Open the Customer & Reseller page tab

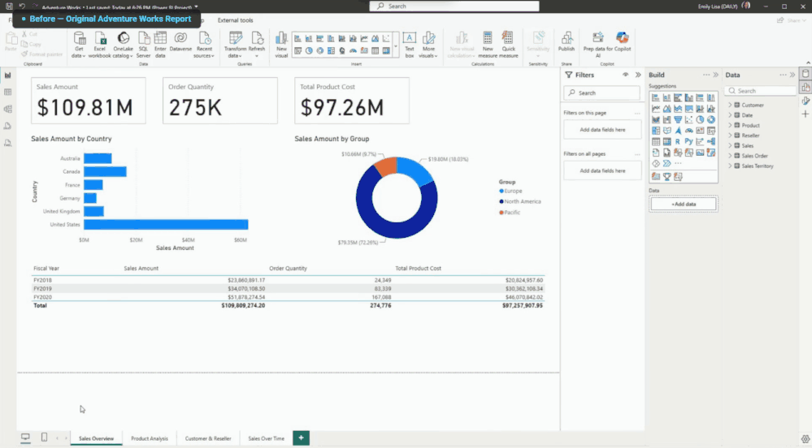(208, 438)
